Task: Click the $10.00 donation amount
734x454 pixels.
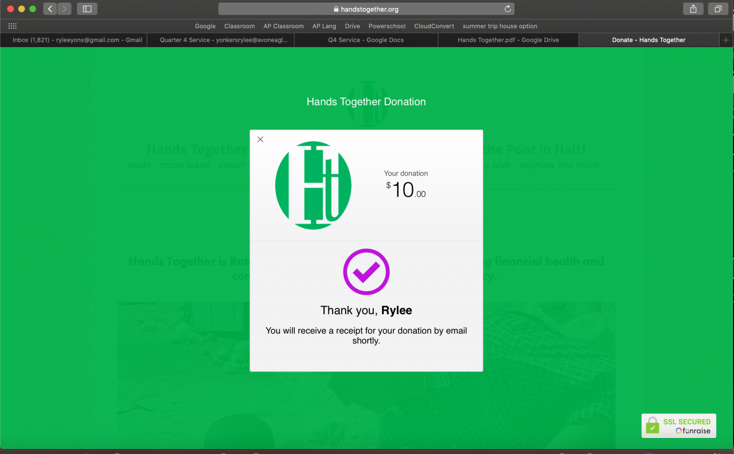Action: coord(406,190)
